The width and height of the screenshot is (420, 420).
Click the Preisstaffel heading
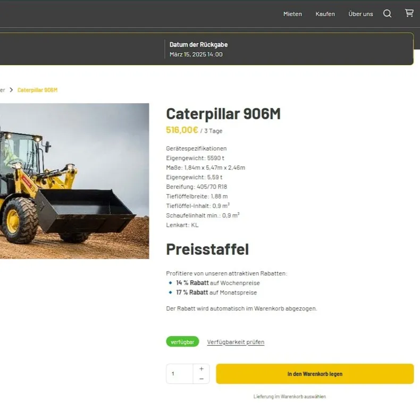[x=207, y=249]
